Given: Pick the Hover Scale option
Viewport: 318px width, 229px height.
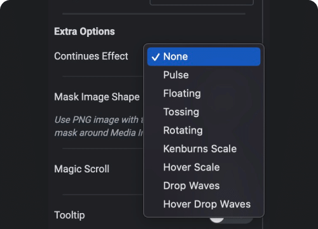Looking at the screenshot, I should tap(204, 167).
